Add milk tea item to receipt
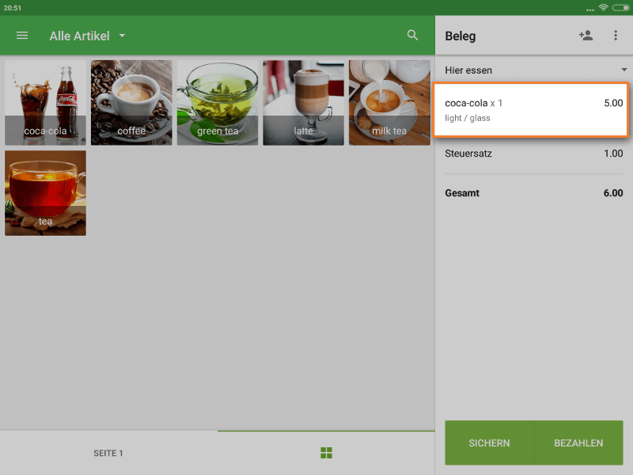This screenshot has height=475, width=633. (389, 103)
